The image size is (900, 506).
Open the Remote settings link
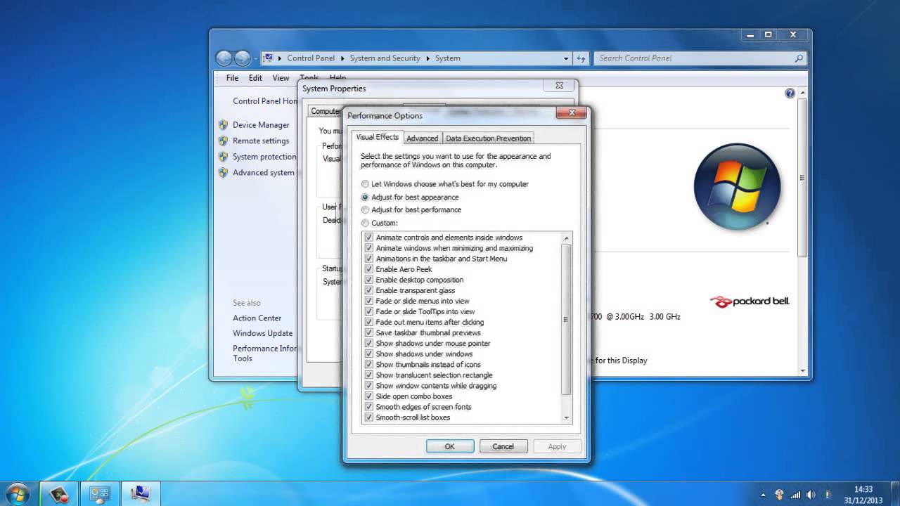(261, 141)
